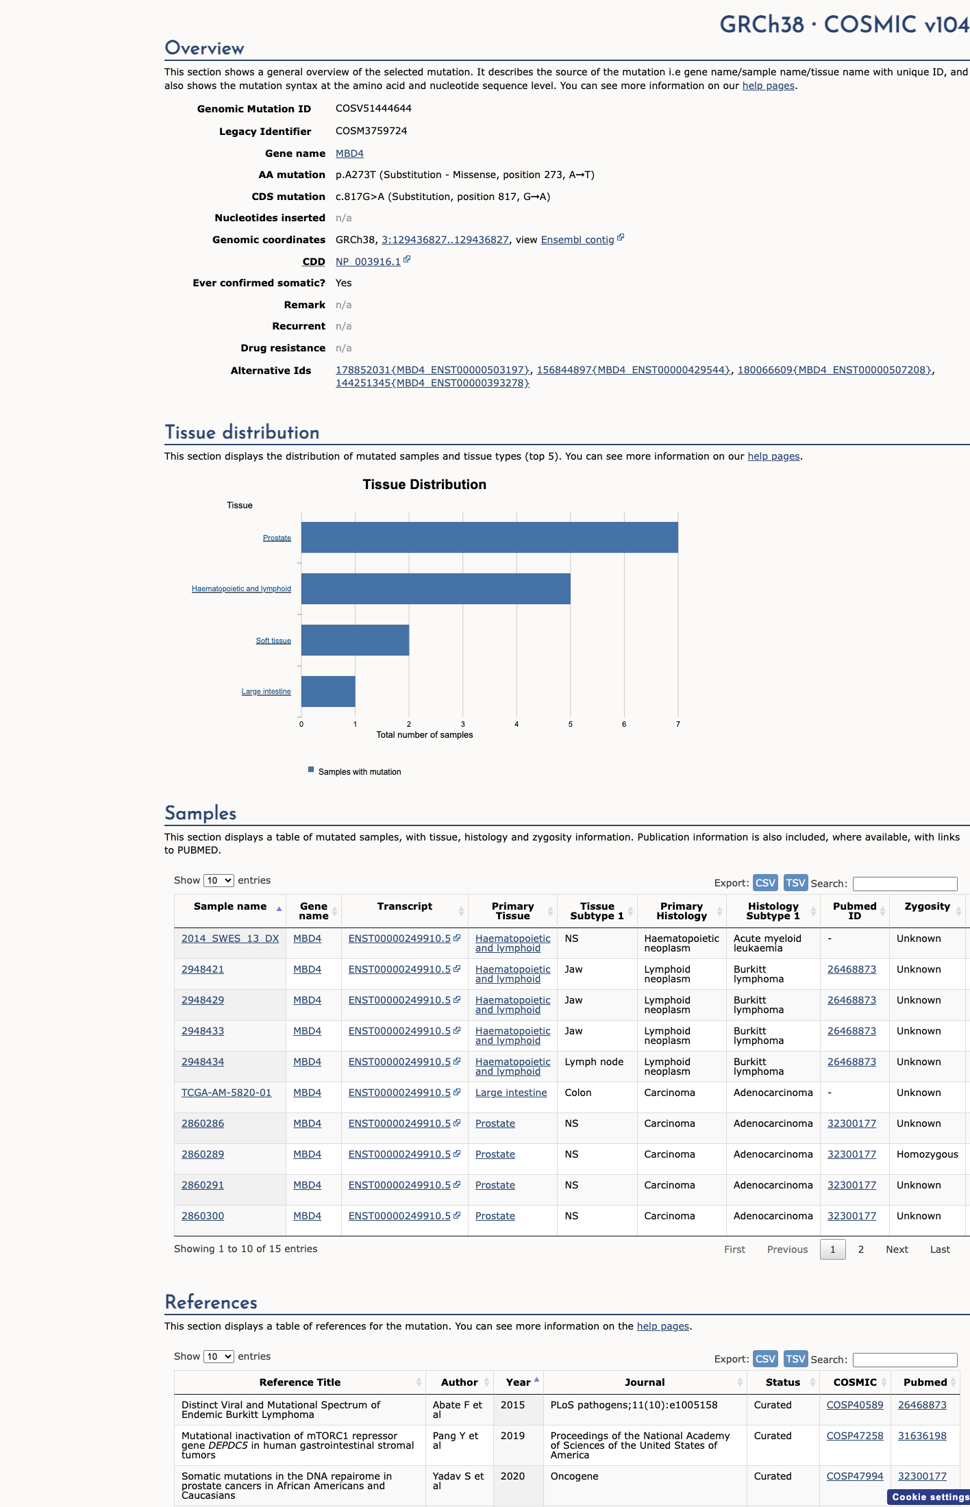Open COSP47258 COSMIC reference link
Screen dimensions: 970x1507
click(x=855, y=1436)
